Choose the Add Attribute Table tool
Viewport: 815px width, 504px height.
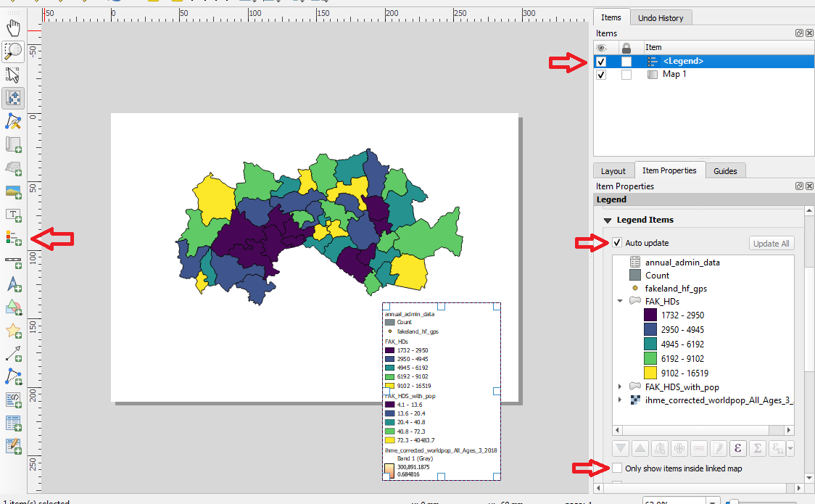pyautogui.click(x=13, y=423)
